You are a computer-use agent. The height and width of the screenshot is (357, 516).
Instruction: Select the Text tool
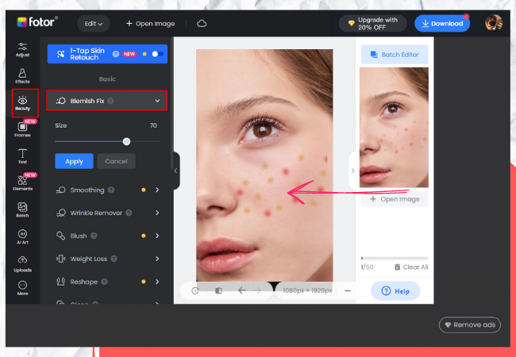point(22,155)
